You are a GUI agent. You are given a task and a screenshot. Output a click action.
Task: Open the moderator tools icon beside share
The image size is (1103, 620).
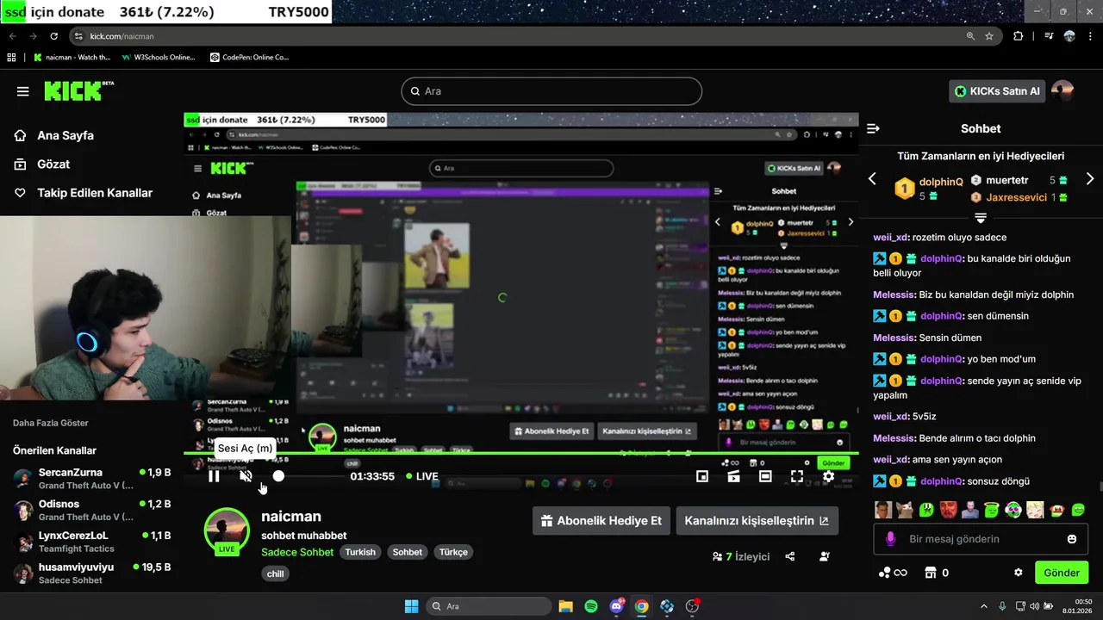click(x=825, y=556)
